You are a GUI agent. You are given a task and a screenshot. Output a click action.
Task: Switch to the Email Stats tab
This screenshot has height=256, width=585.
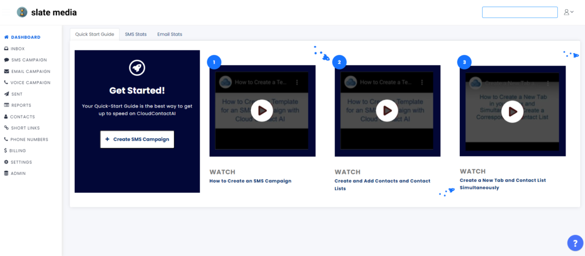click(170, 34)
